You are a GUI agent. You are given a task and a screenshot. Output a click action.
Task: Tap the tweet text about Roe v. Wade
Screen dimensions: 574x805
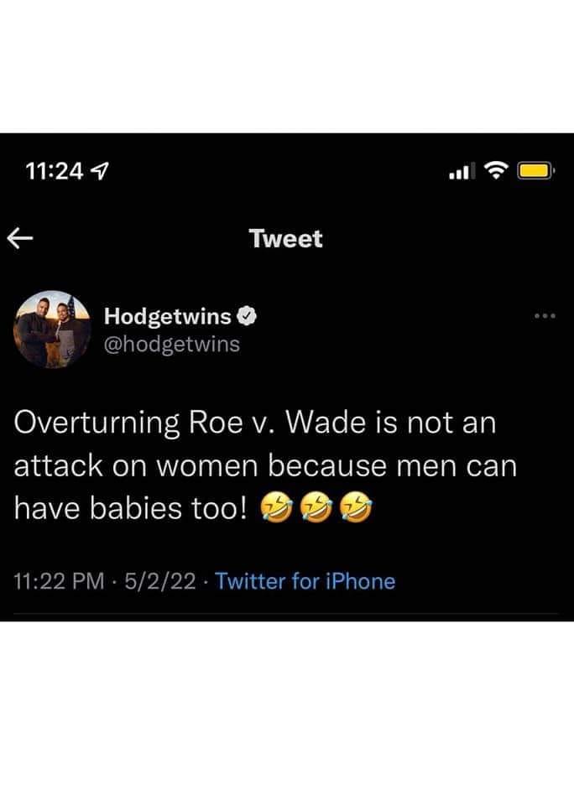265,465
